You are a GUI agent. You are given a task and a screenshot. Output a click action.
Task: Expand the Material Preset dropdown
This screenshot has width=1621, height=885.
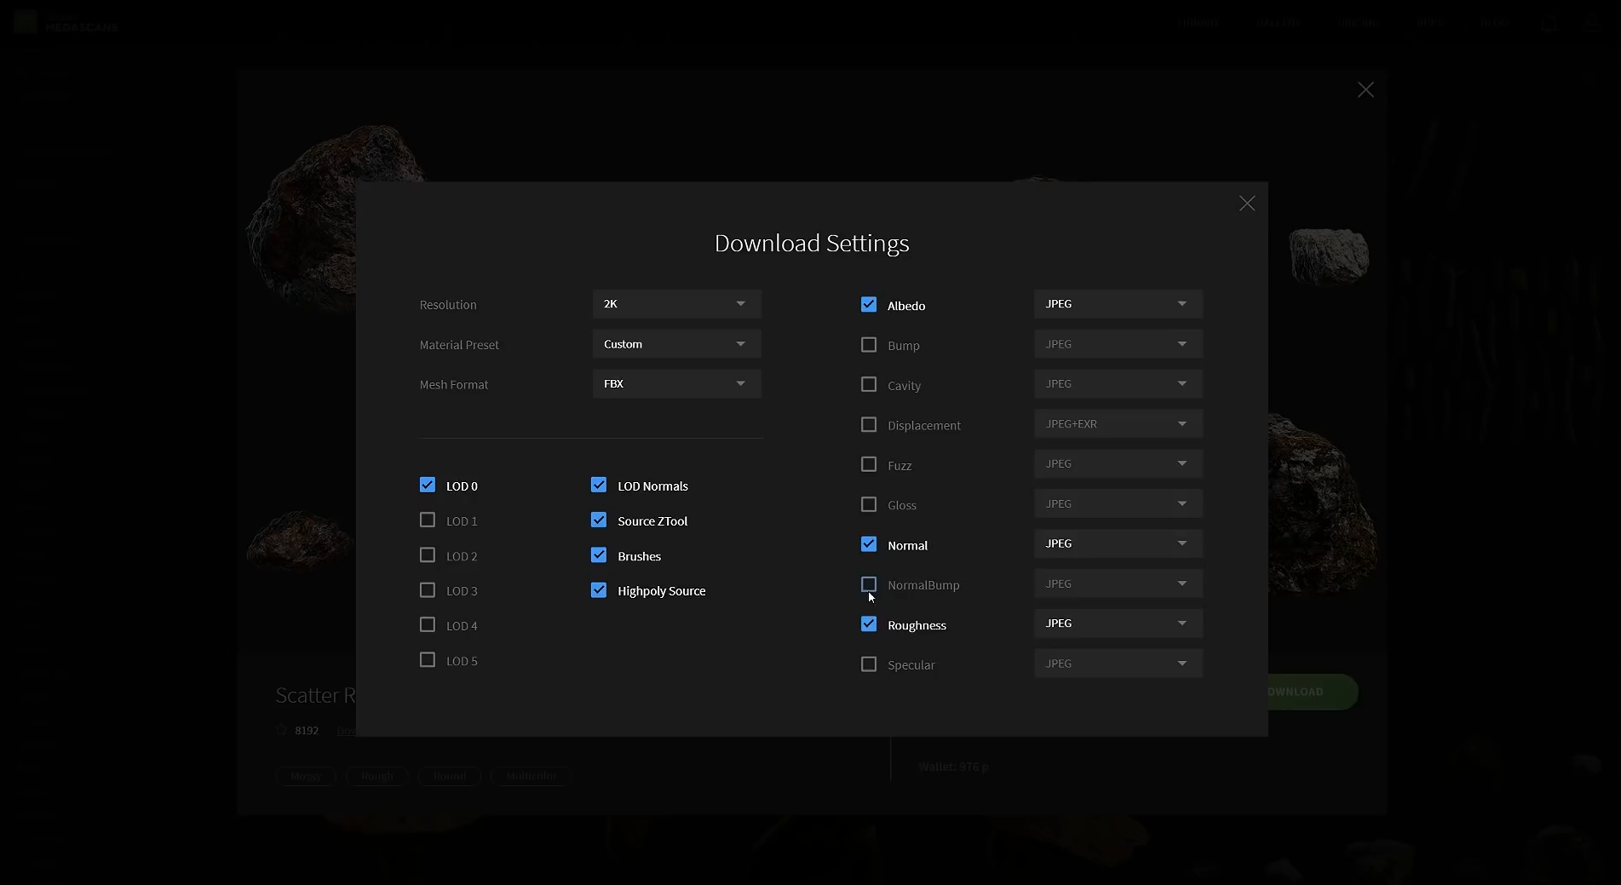pos(676,344)
